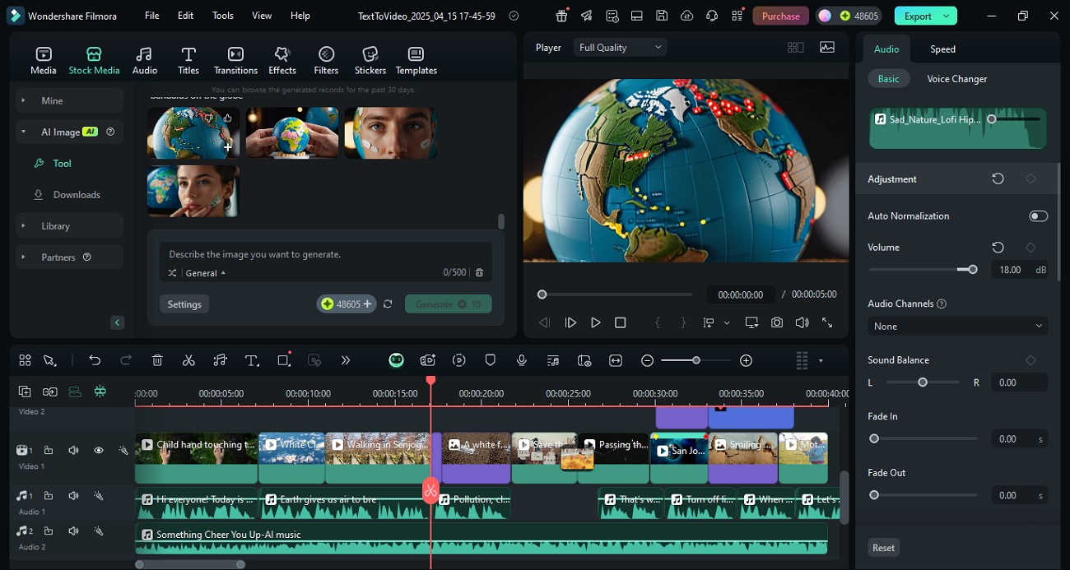Image resolution: width=1070 pixels, height=570 pixels.
Task: Click the add track icon above the track list
Action: click(25, 392)
